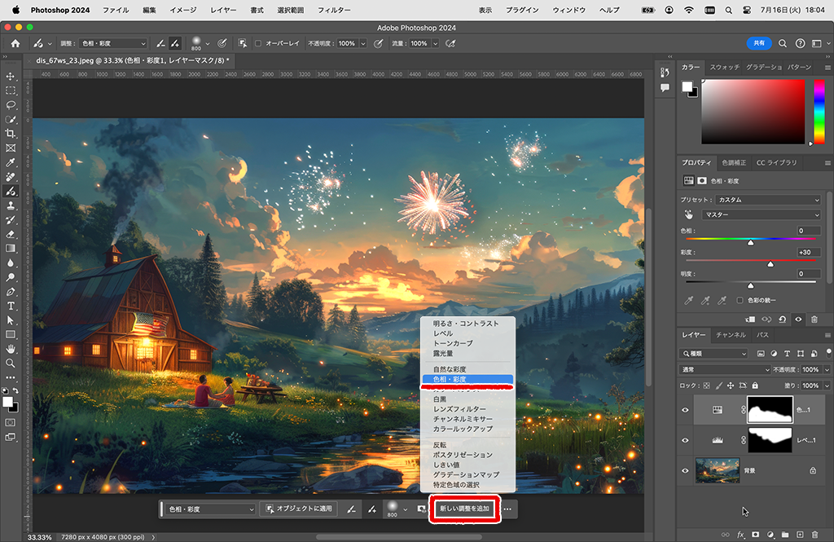Click the 彩度 saturation slider handle

tap(770, 264)
